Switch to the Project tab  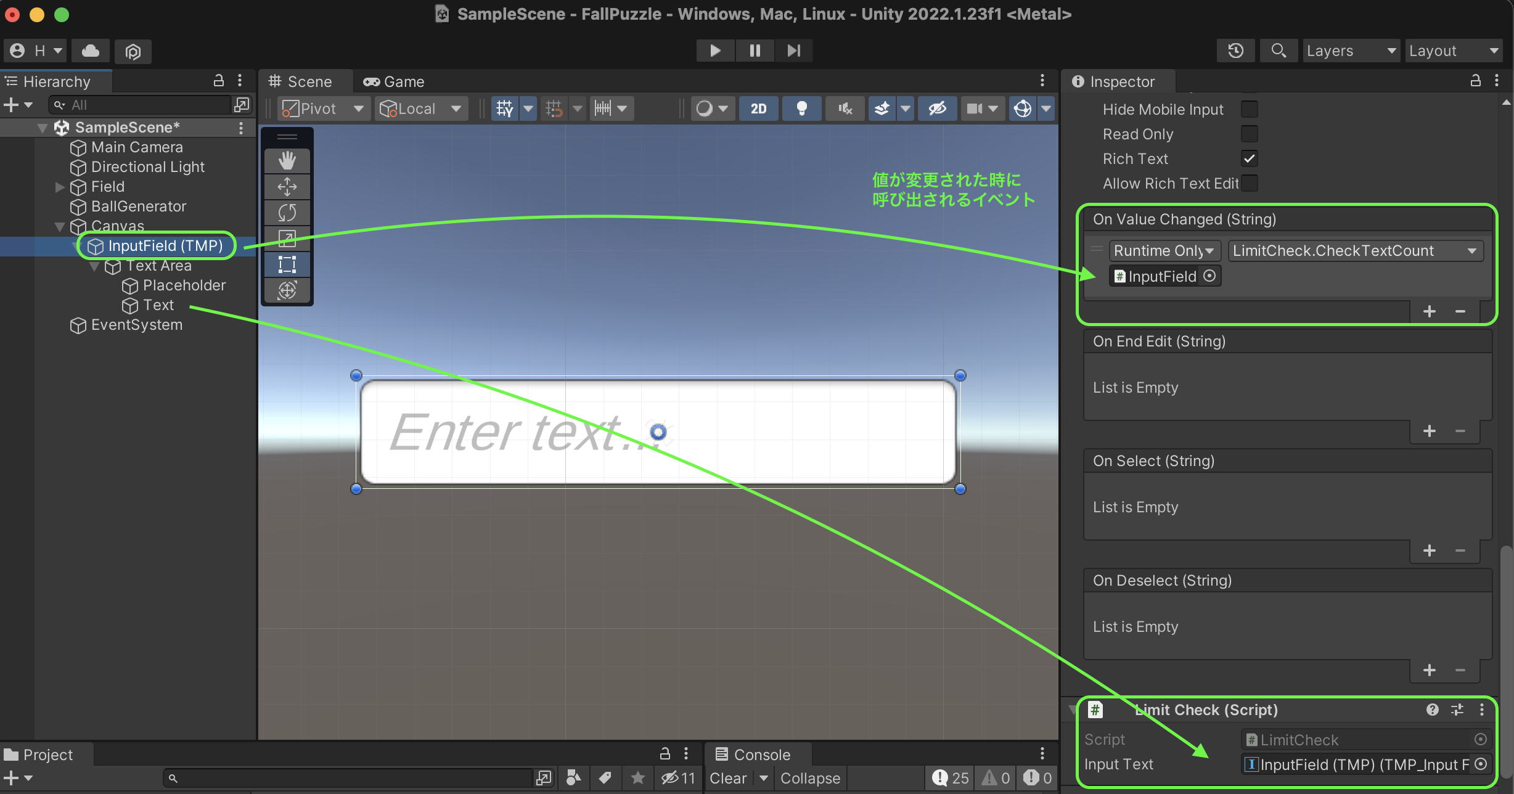pos(46,753)
